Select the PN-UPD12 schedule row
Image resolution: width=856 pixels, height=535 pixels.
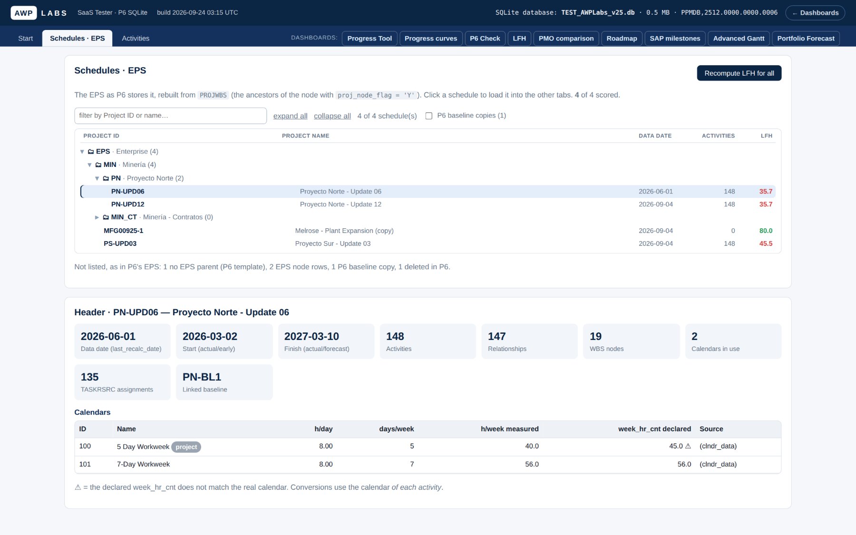coord(428,204)
